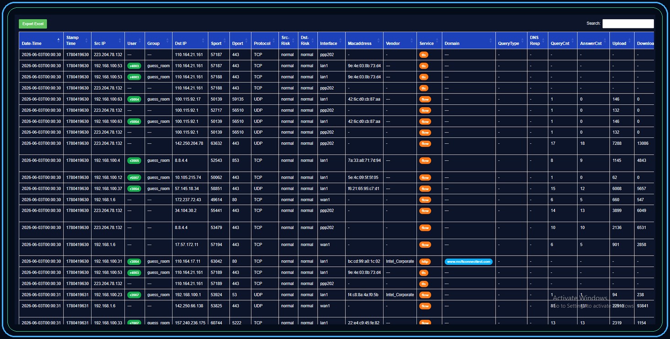The width and height of the screenshot is (670, 339).
Task: Select source port value 49614
Action: click(216, 200)
